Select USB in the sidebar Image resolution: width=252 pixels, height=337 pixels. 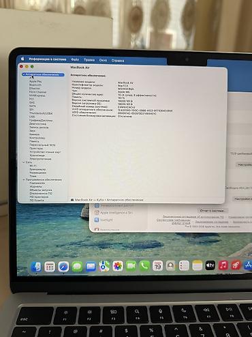(x=32, y=117)
